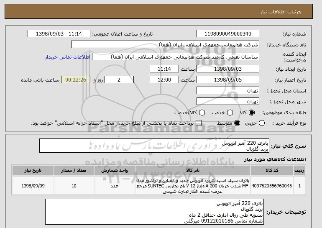Click the شرح کلی نیاز description box

click(154, 146)
